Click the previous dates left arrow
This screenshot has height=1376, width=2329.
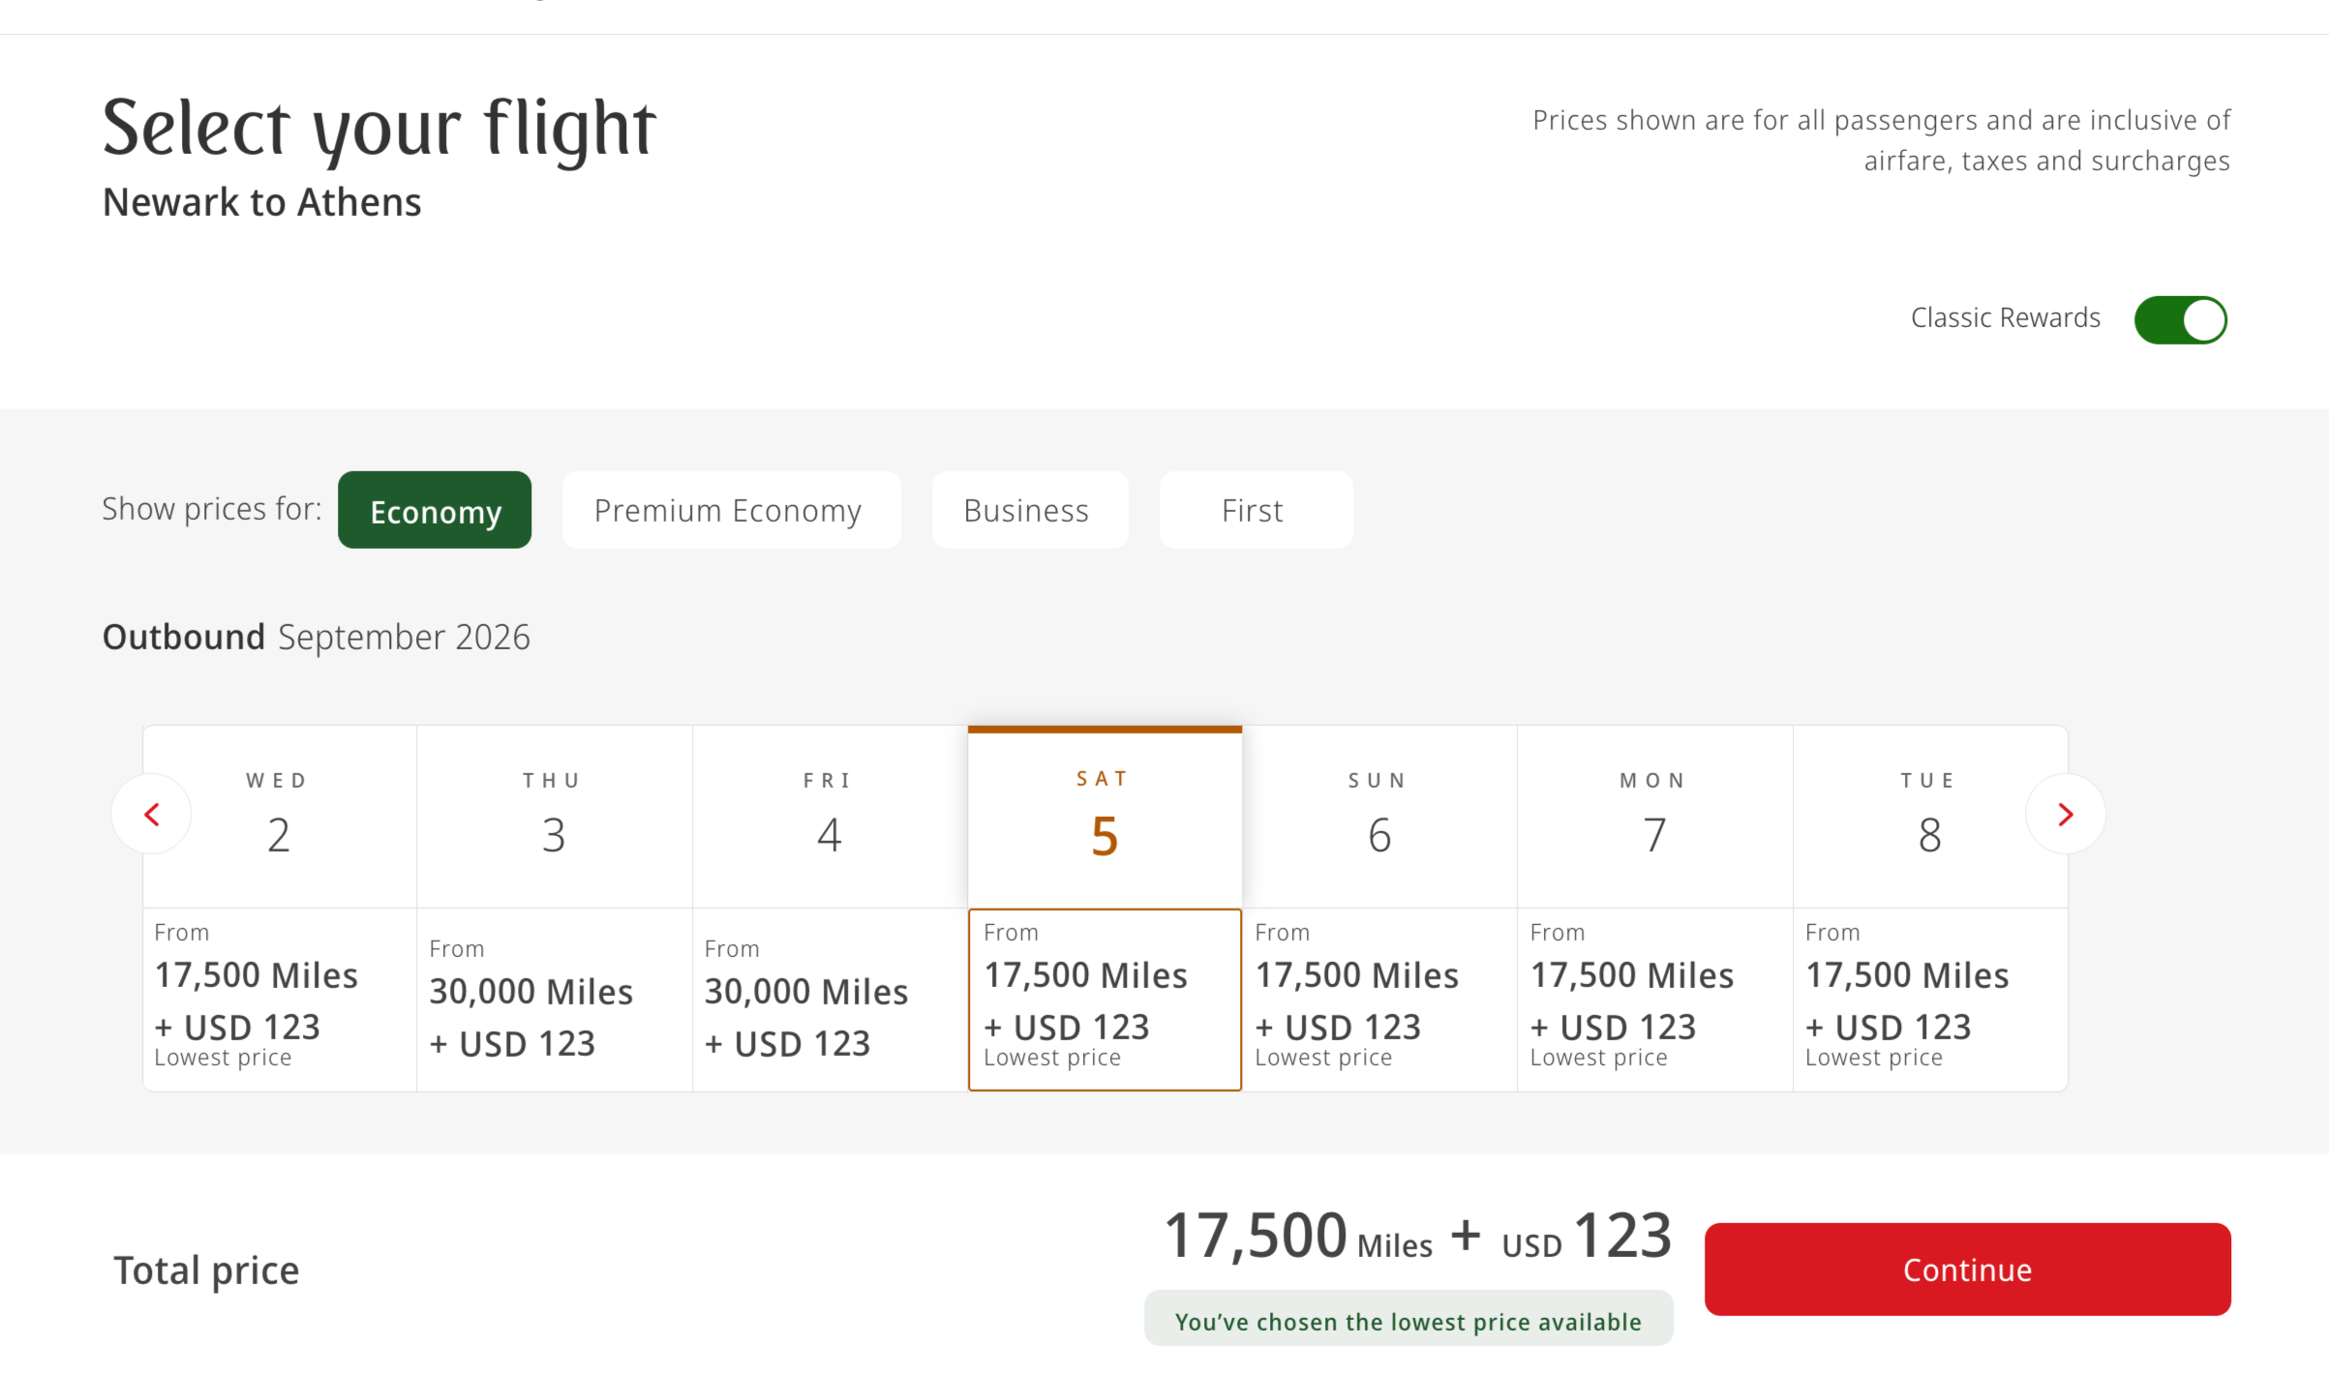click(x=152, y=815)
